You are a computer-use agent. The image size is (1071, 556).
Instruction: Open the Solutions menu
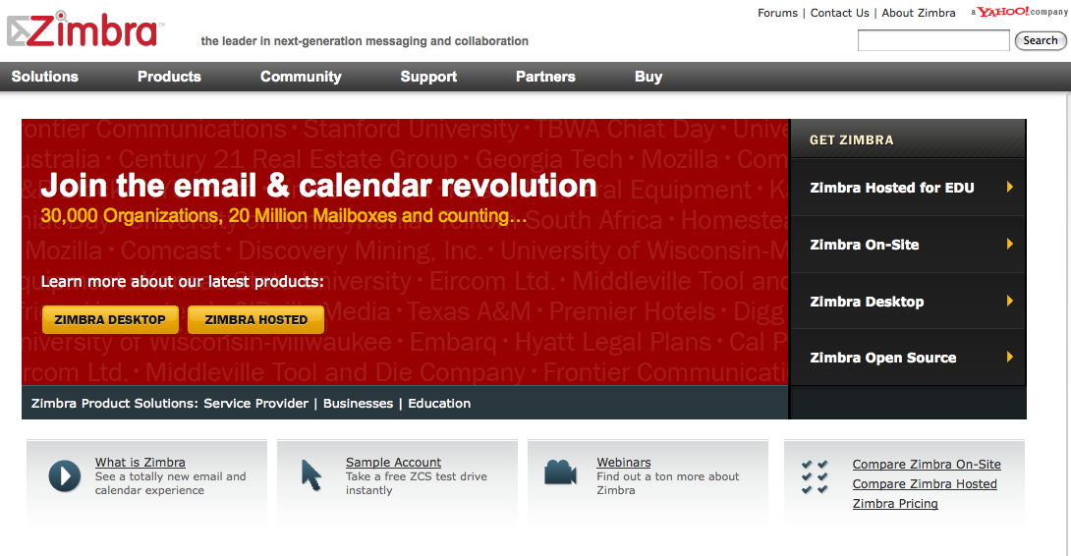tap(45, 77)
